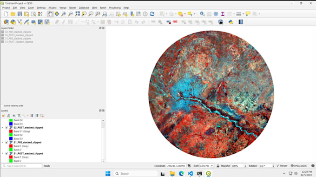Open an existing project via folder icon

(x=13, y=14)
